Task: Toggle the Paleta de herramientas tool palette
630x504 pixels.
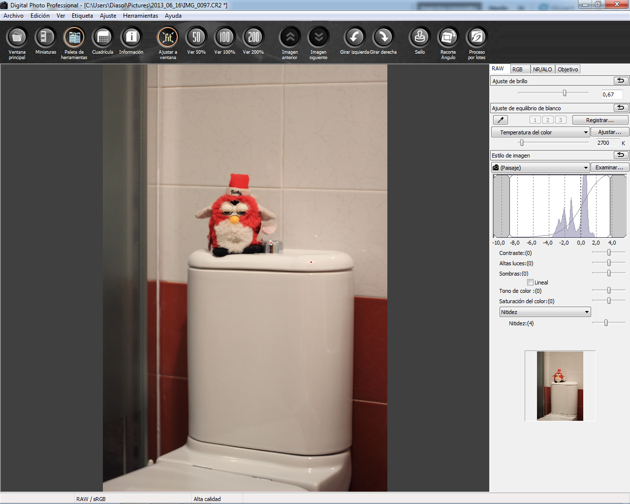Action: point(74,43)
